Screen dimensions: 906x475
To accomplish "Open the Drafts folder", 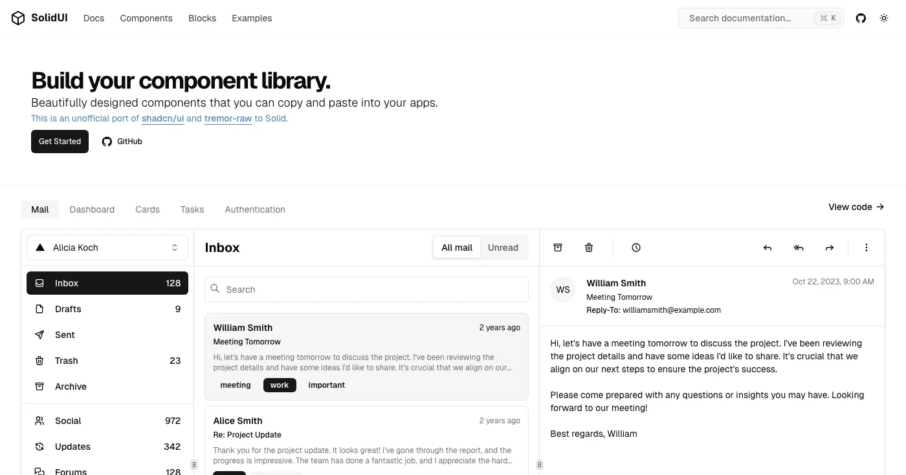I will 107,309.
